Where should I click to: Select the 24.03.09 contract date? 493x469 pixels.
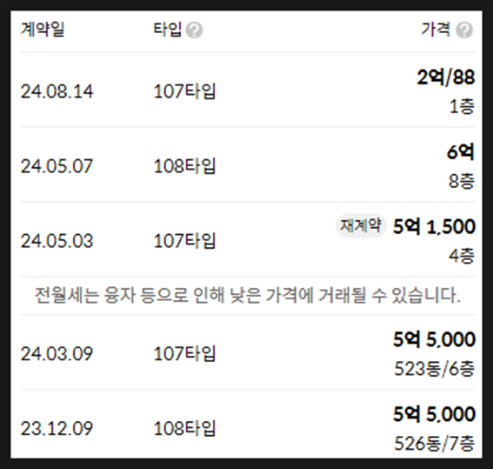tap(57, 353)
